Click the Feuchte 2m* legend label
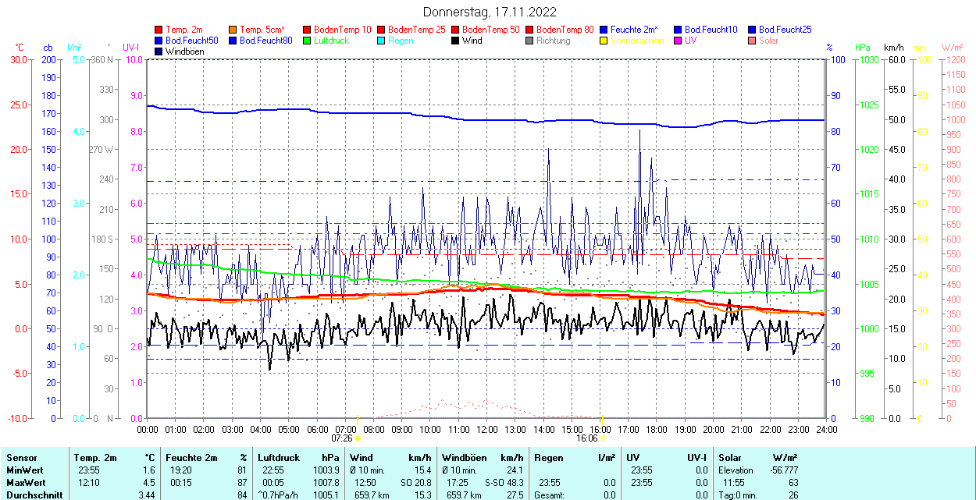This screenshot has width=976, height=500. pyautogui.click(x=636, y=30)
